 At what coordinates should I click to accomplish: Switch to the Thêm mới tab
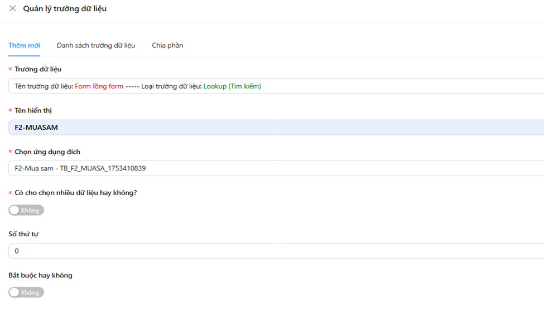click(x=24, y=46)
